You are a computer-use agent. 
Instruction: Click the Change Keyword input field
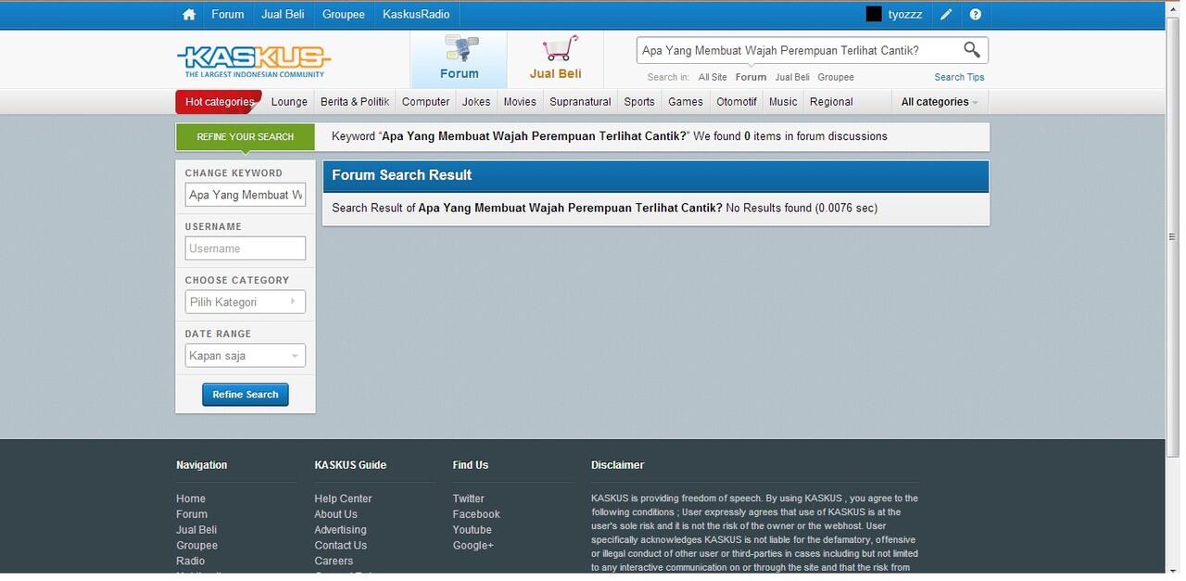pos(246,195)
